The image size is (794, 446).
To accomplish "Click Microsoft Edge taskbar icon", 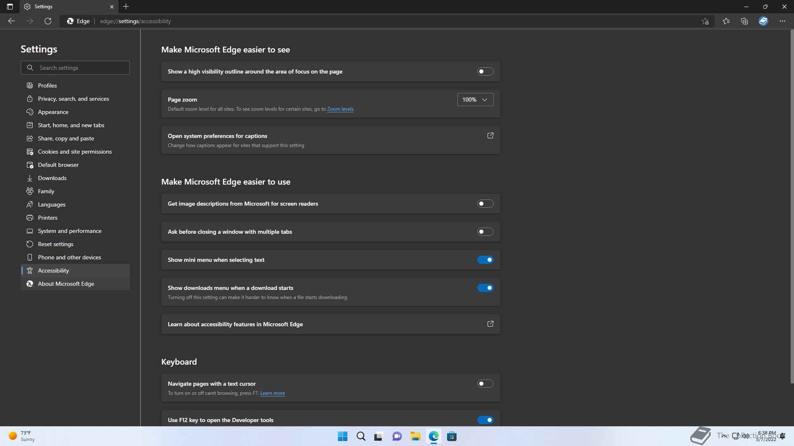I will [x=433, y=437].
